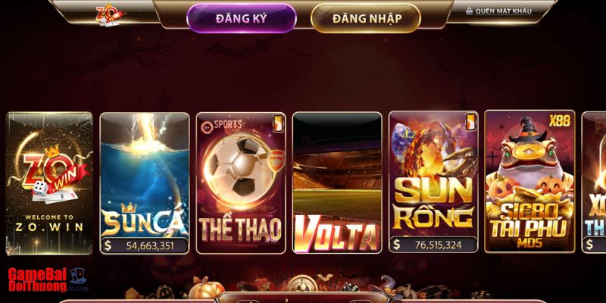Open Sicbo Tài Phú MD5 game
This screenshot has height=303, width=606.
[x=529, y=181]
